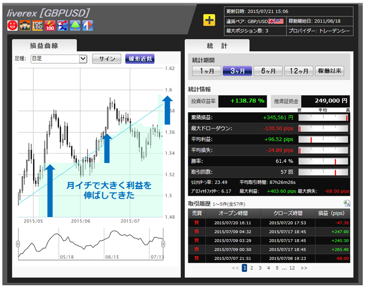Image resolution: width=367 pixels, height=290 pixels.
Task: Click the オープン時間 column header
Action: [x=233, y=213]
